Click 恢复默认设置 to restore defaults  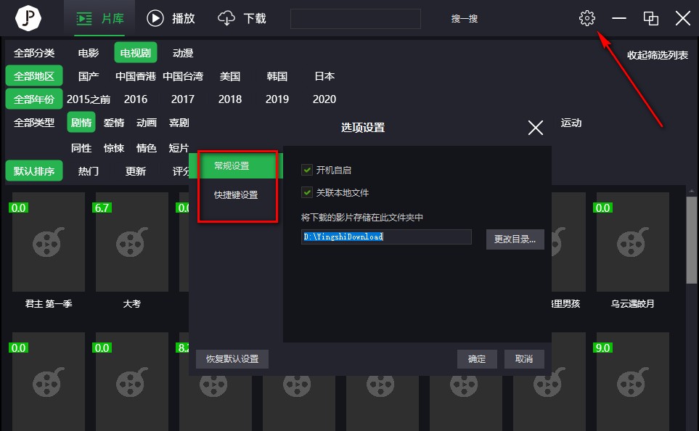pos(232,358)
